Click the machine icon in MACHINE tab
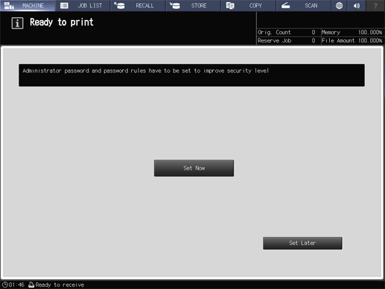The width and height of the screenshot is (385, 289). point(9,5)
